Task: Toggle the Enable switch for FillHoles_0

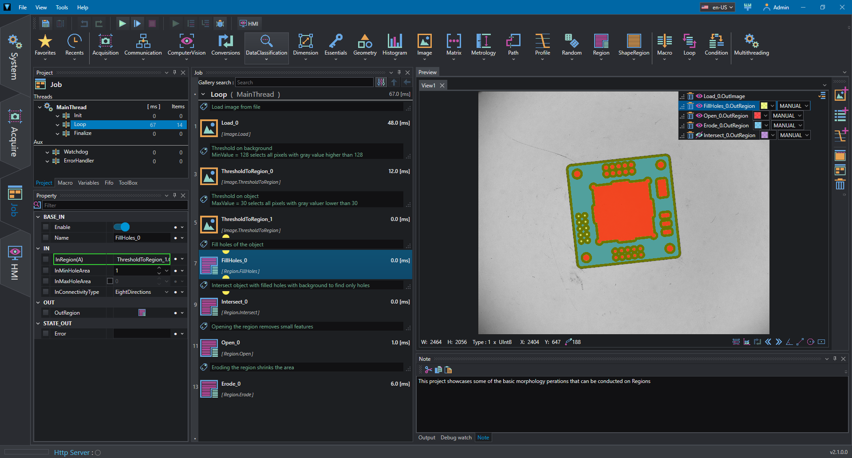Action: tap(121, 227)
